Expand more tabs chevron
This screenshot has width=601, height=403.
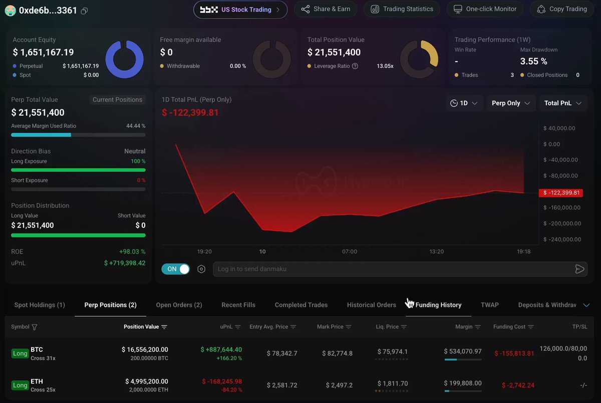coord(586,305)
